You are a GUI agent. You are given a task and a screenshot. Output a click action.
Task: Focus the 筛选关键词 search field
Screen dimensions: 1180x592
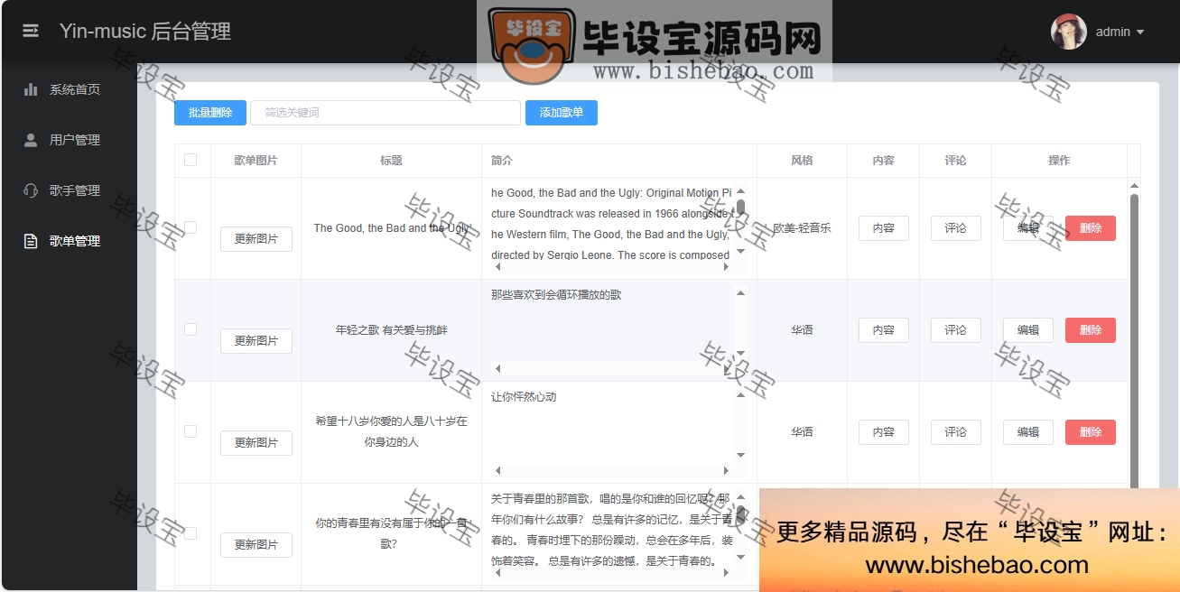click(386, 113)
